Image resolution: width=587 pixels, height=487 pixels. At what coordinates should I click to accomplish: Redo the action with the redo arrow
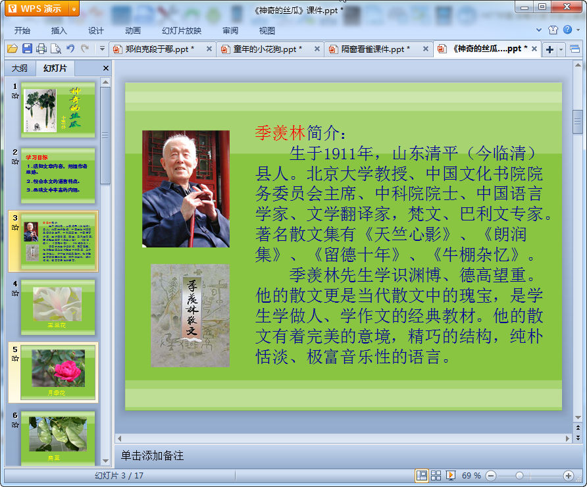point(85,48)
